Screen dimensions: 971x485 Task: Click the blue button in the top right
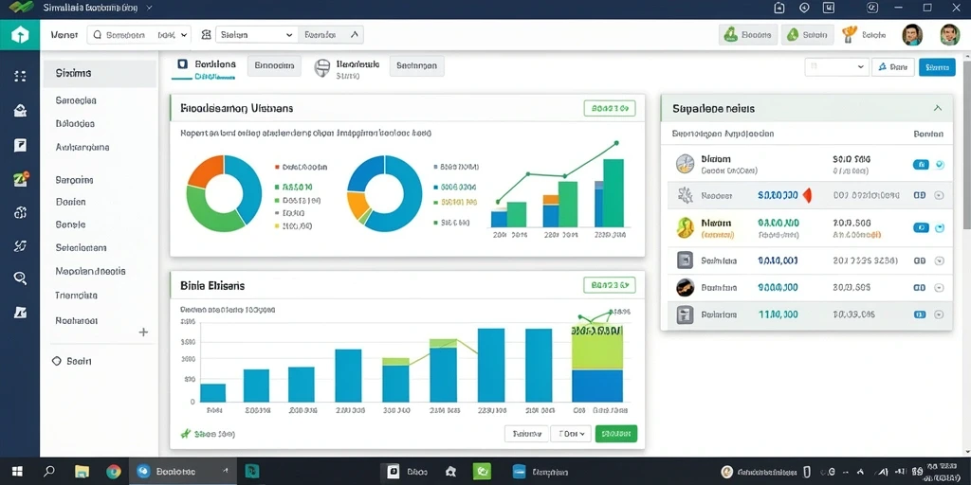[937, 67]
